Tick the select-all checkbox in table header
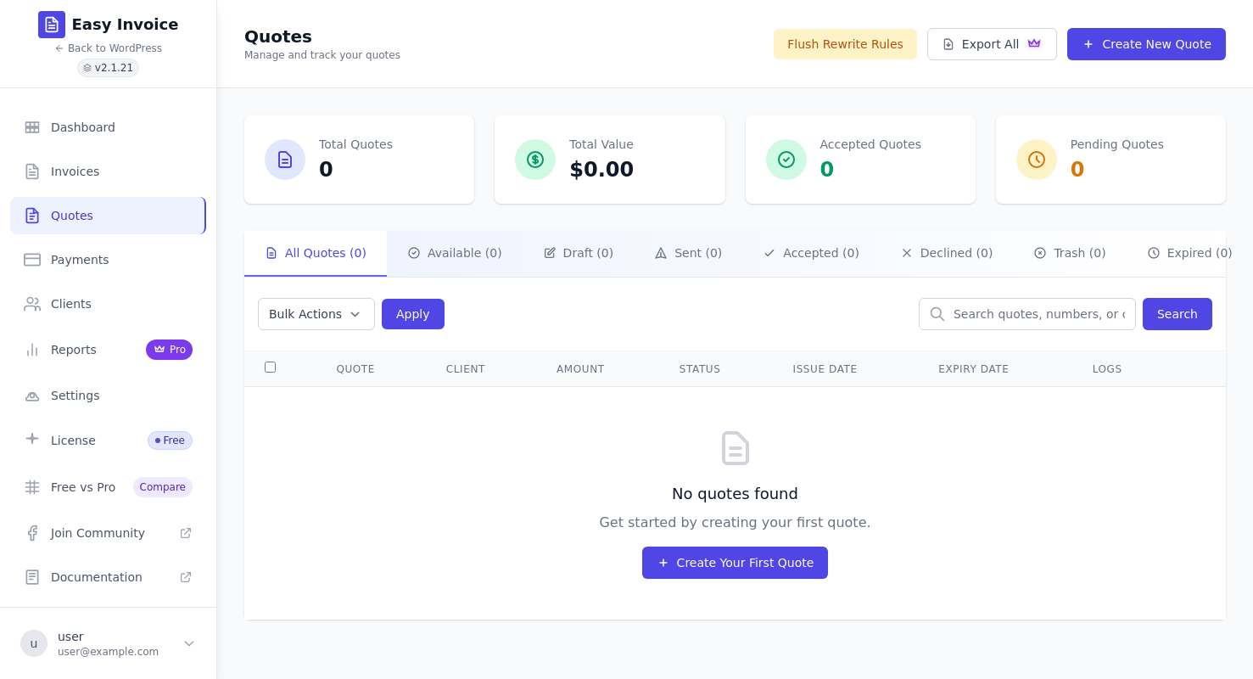Screen dimensions: 1253x679 [x=270, y=368]
